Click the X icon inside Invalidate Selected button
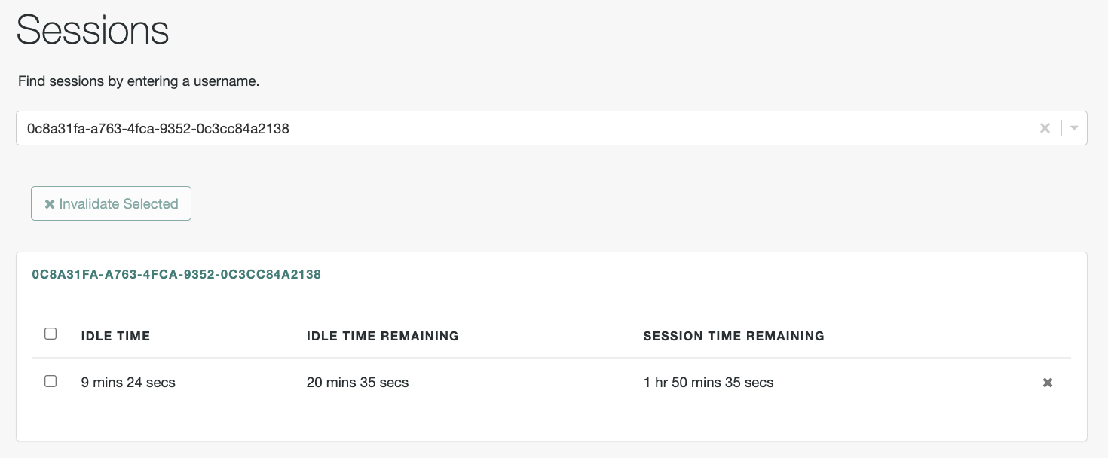Viewport: 1108px width, 458px height. point(50,203)
